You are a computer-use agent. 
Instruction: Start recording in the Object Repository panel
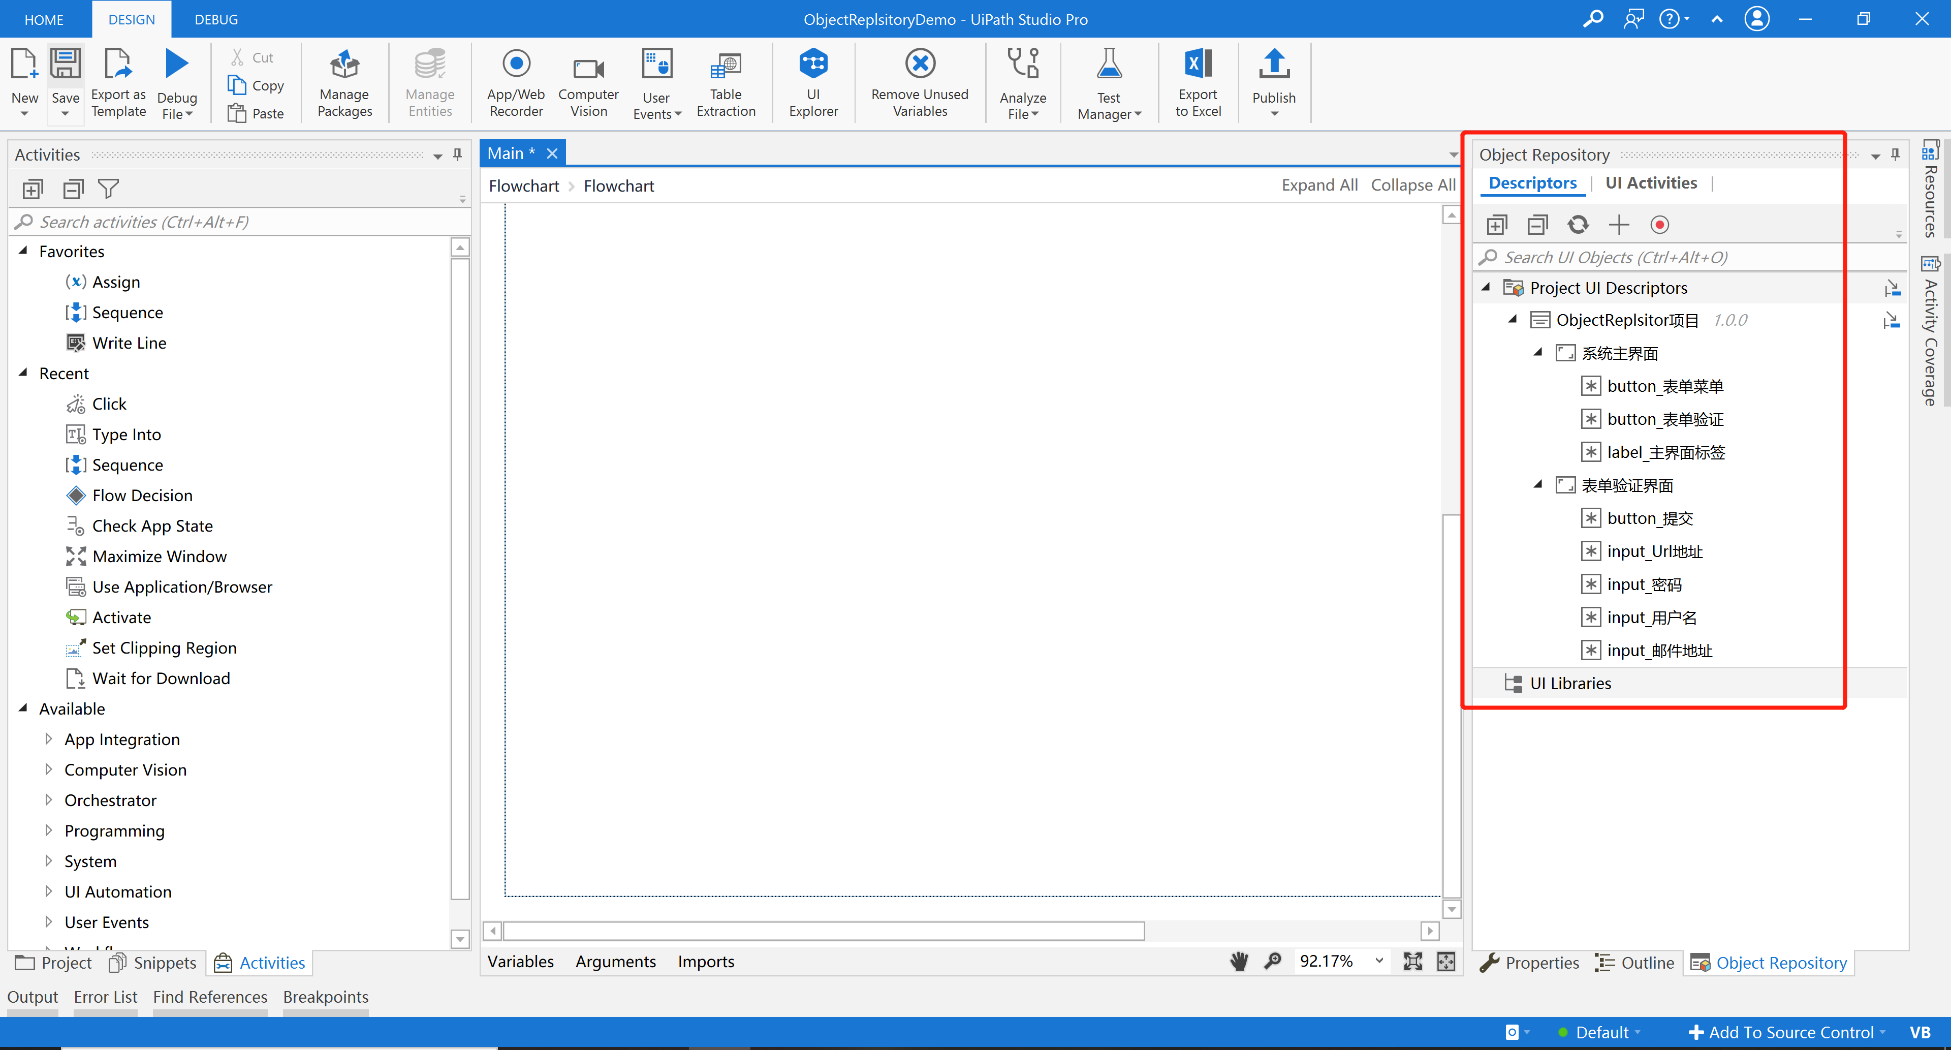point(1659,224)
